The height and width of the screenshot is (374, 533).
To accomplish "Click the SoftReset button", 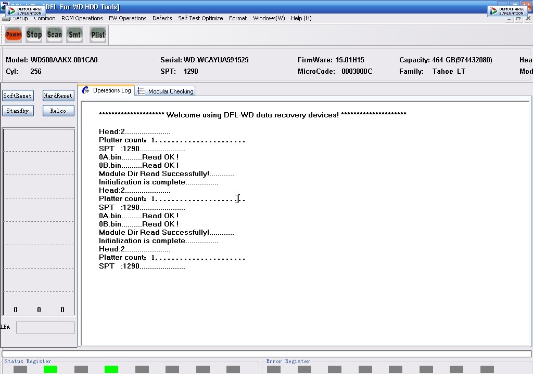I will pos(18,96).
